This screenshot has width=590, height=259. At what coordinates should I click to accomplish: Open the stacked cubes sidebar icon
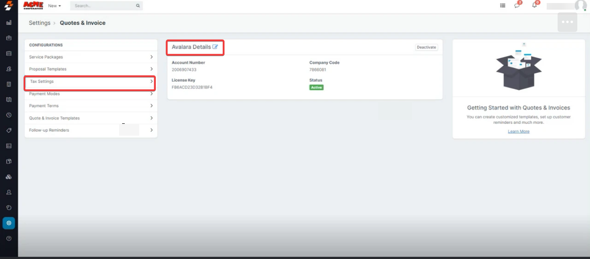(9, 177)
